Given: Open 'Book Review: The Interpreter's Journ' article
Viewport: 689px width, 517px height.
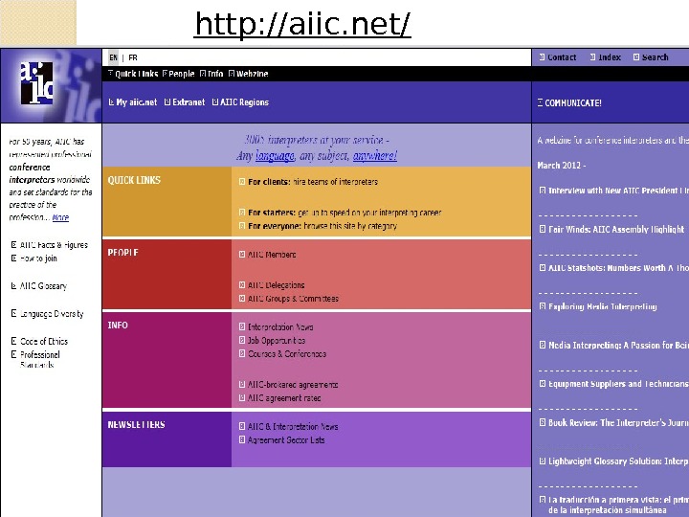Looking at the screenshot, I should click(x=618, y=423).
